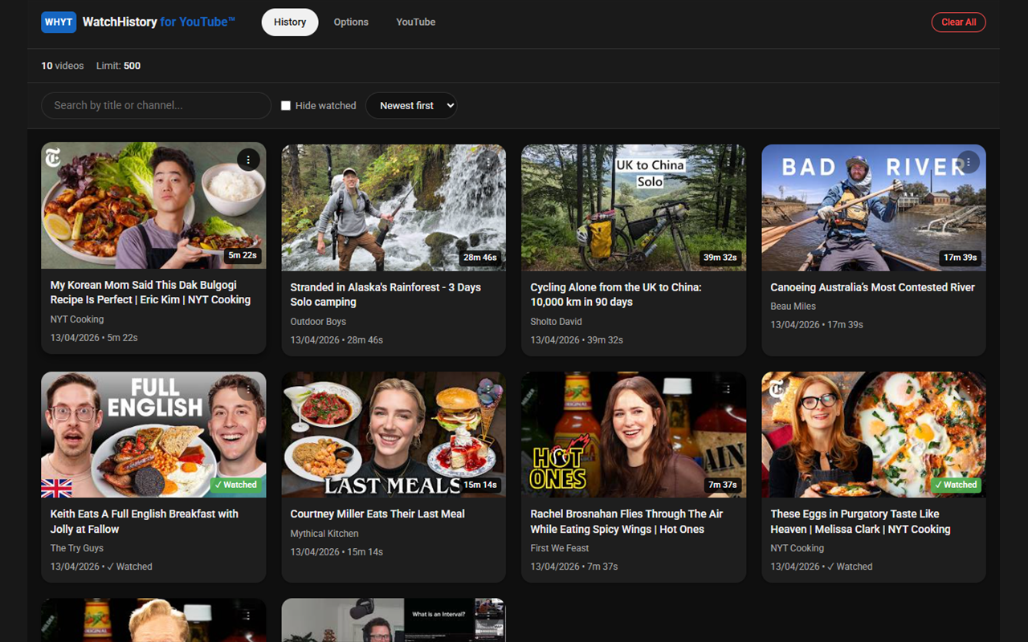Click title My Korean Mom Said This Dak Bulgogi

[x=150, y=292]
